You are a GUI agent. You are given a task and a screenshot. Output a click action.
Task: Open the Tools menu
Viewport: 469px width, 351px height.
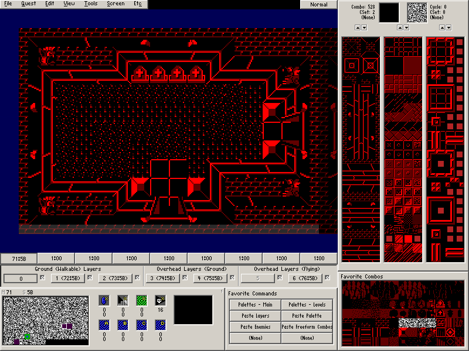[91, 4]
